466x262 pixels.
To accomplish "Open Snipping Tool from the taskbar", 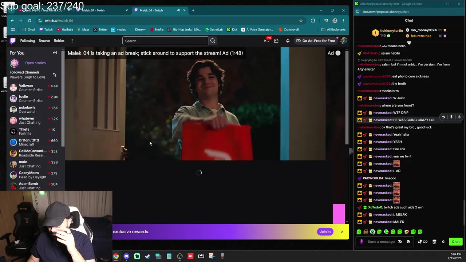I will (212, 256).
